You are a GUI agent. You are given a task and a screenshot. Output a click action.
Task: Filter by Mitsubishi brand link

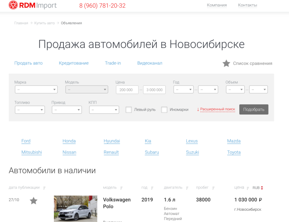coord(31,152)
